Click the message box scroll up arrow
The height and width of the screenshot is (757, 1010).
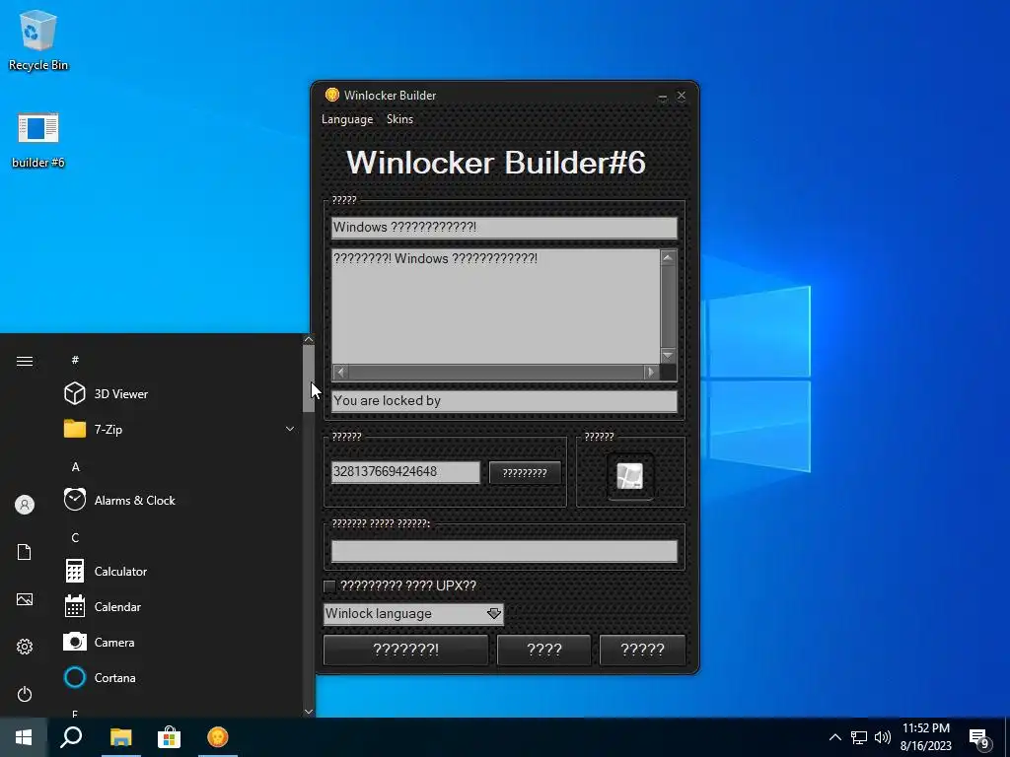668,257
